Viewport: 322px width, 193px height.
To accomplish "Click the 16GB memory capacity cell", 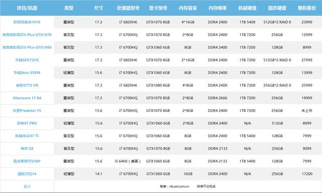I will [x=188, y=174].
